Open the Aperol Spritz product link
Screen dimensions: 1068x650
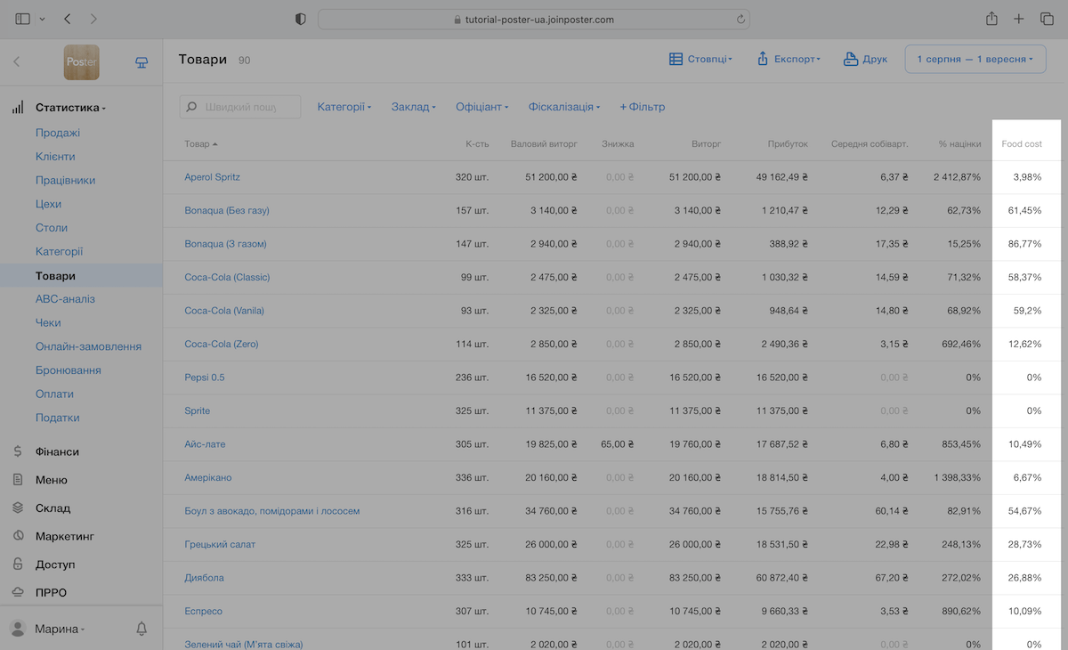click(x=212, y=177)
